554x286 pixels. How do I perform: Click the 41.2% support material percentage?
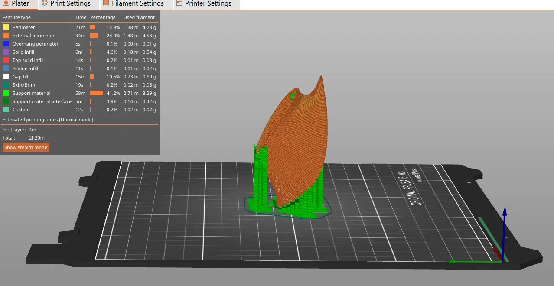pyautogui.click(x=113, y=93)
